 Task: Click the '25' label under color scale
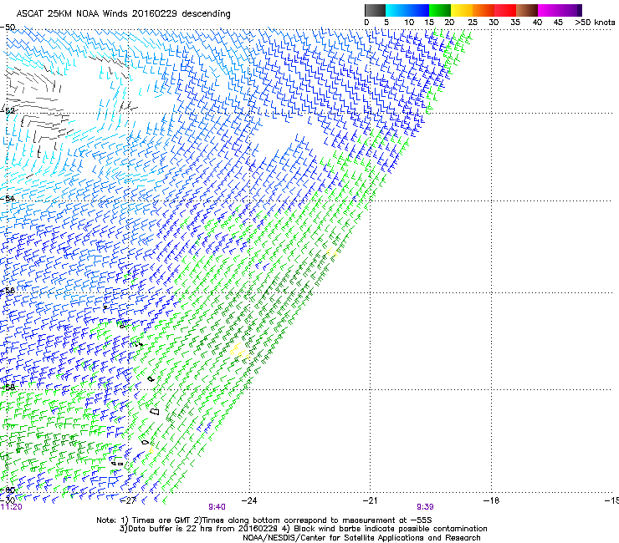click(x=473, y=23)
